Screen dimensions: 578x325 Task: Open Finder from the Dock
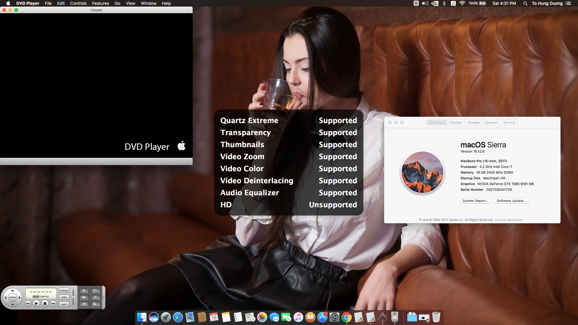142,317
